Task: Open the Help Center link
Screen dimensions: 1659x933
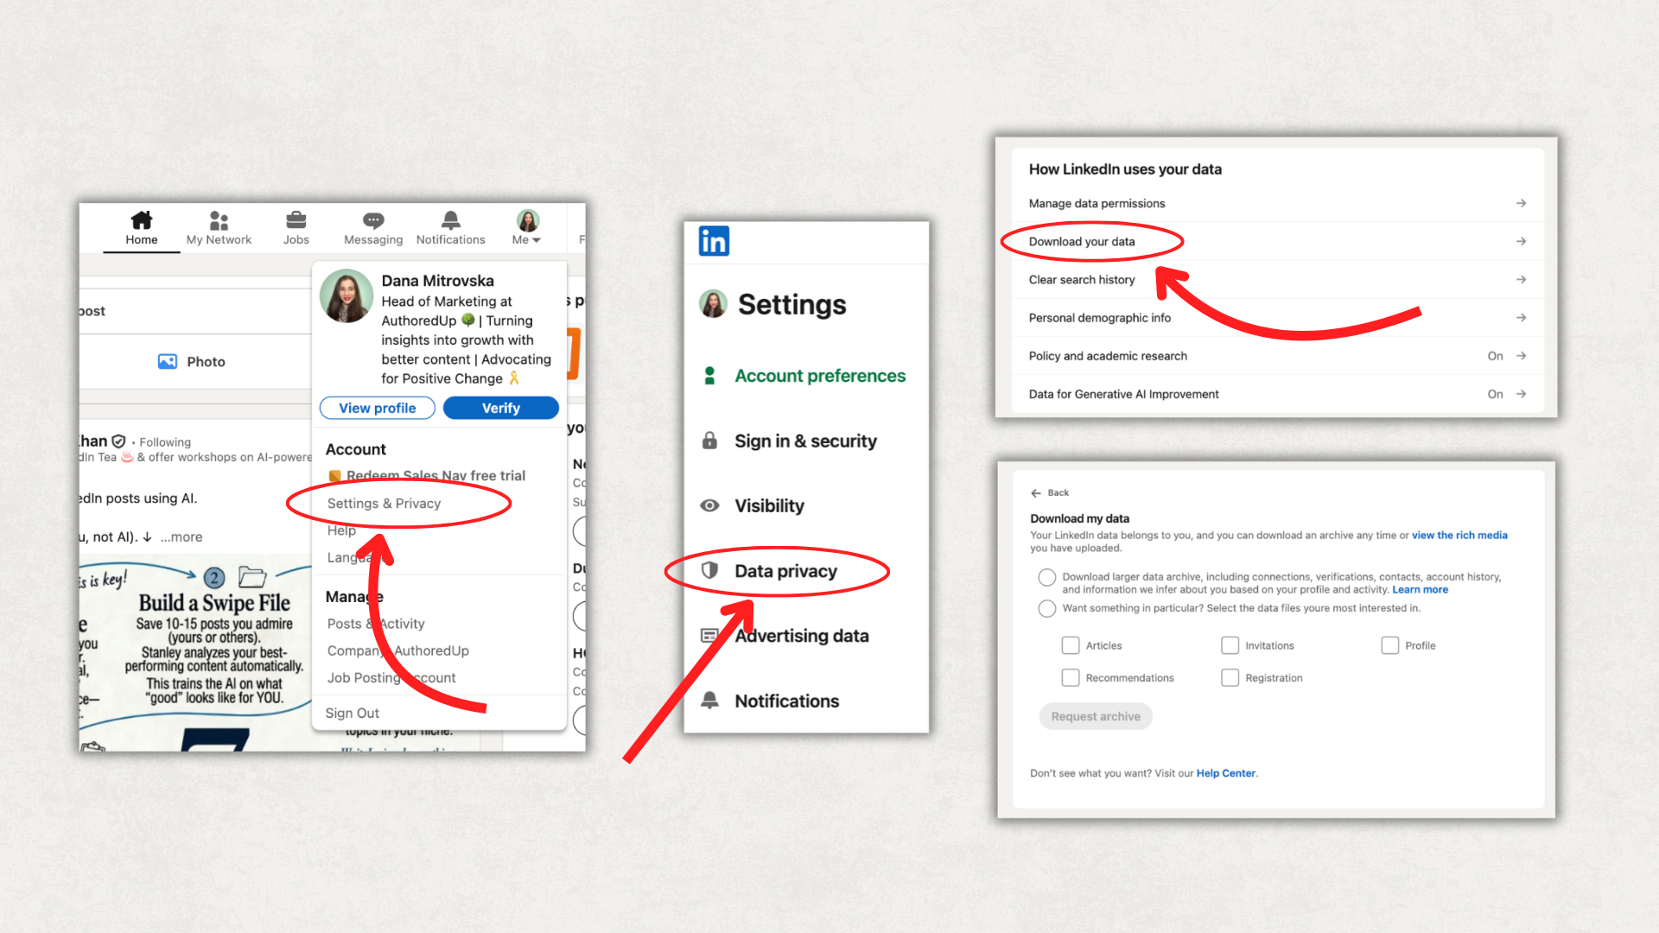Action: click(x=1225, y=774)
